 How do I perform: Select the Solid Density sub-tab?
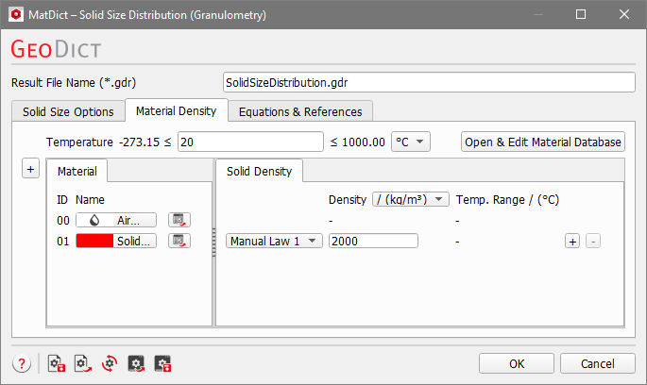pos(259,171)
